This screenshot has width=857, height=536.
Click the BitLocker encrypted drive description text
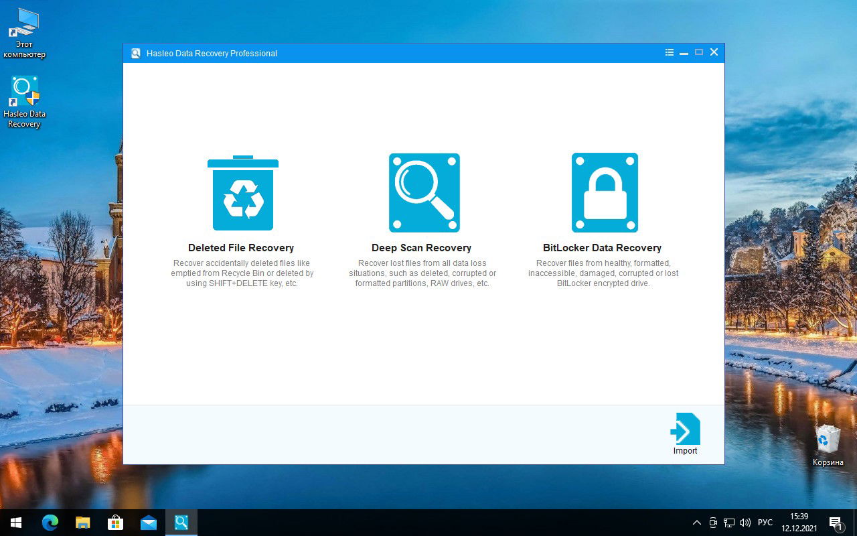(603, 273)
